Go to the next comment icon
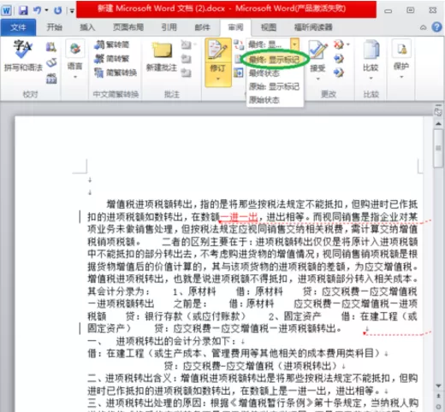 pyautogui.click(x=186, y=73)
